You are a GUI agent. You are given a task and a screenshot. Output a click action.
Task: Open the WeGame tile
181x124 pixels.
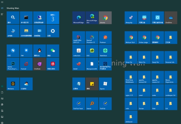pos(13,84)
